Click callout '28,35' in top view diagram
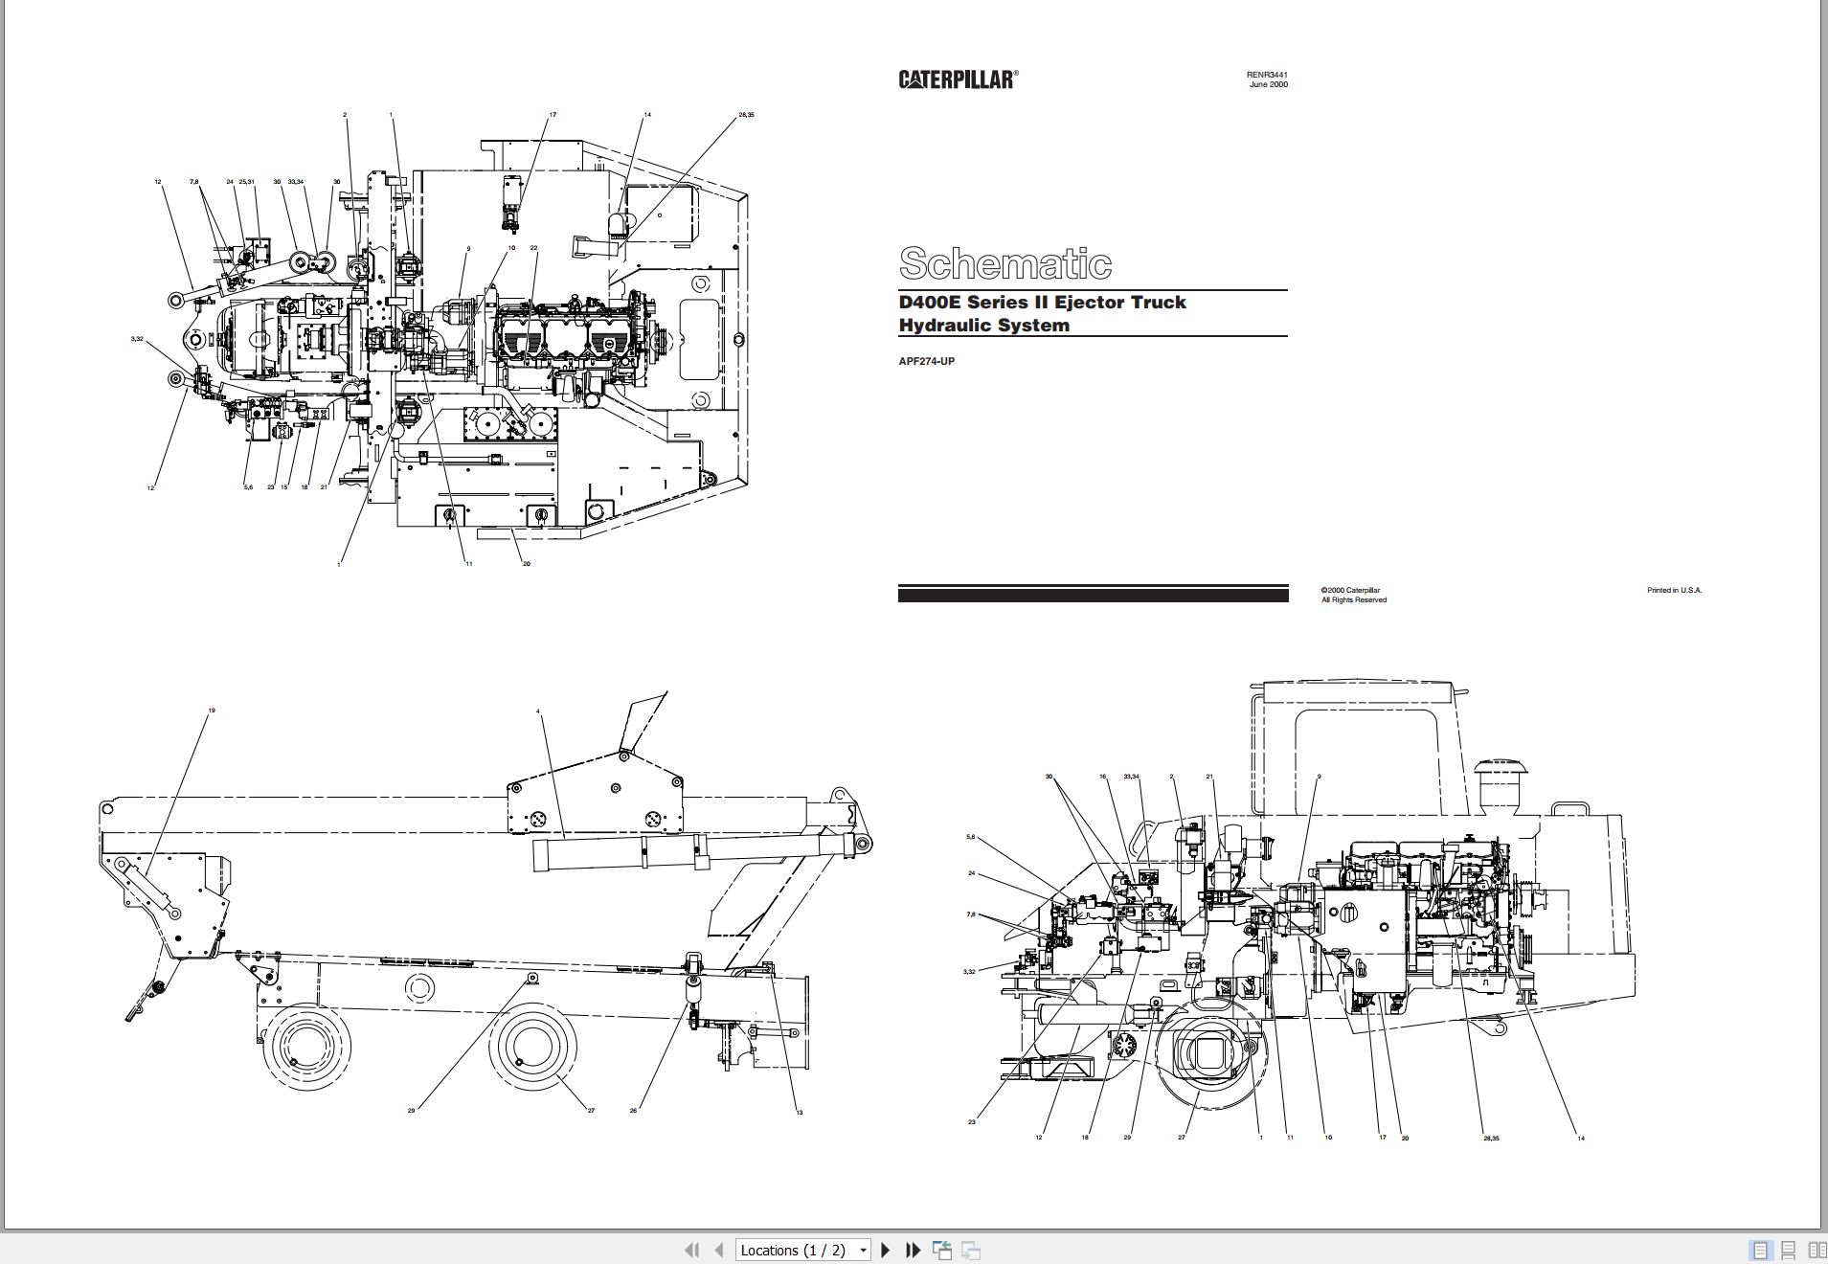 coord(746,115)
